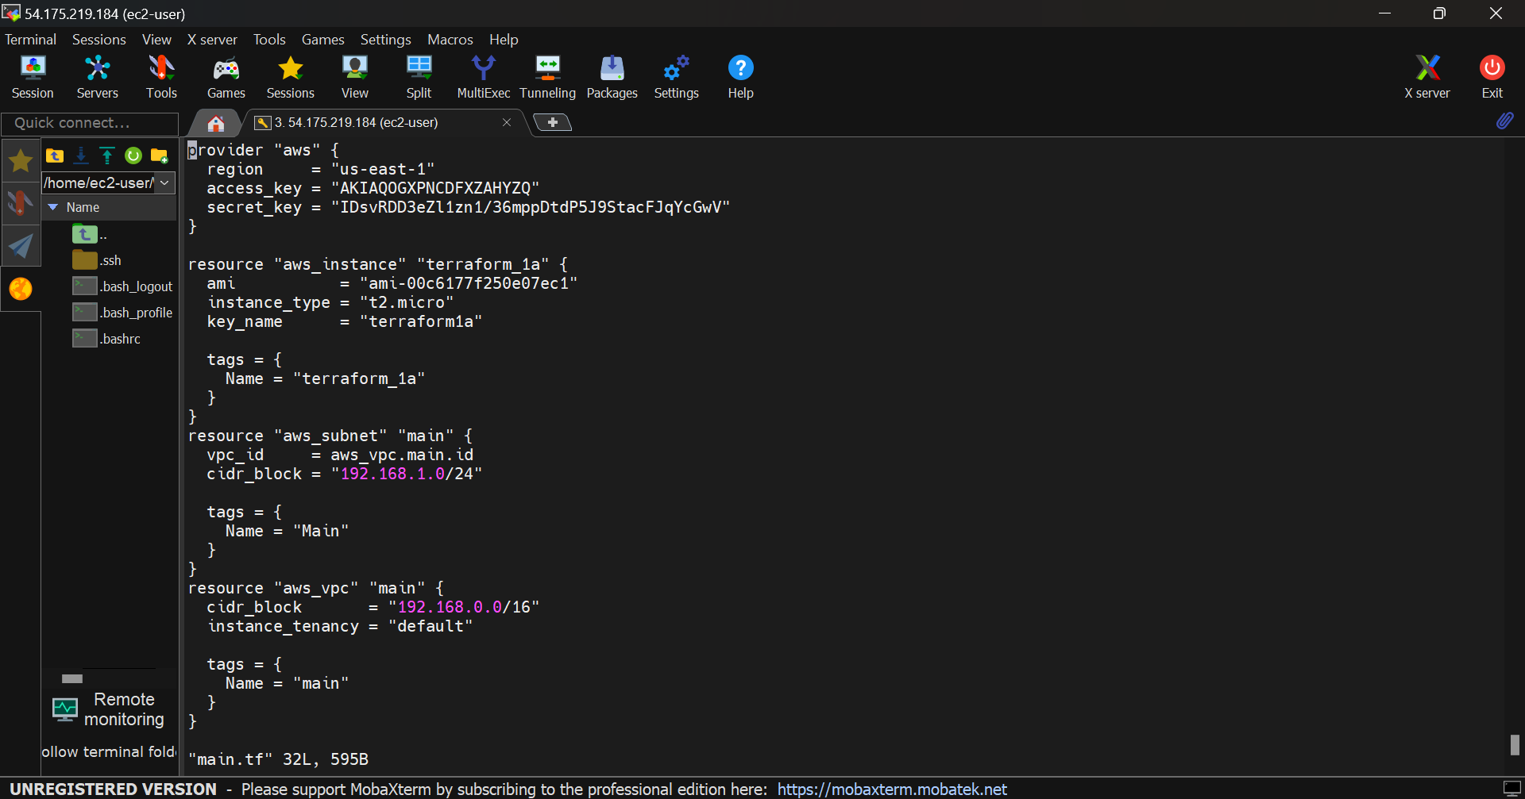Image resolution: width=1525 pixels, height=799 pixels.
Task: Enable the Follow terminal folder option
Action: (x=109, y=751)
